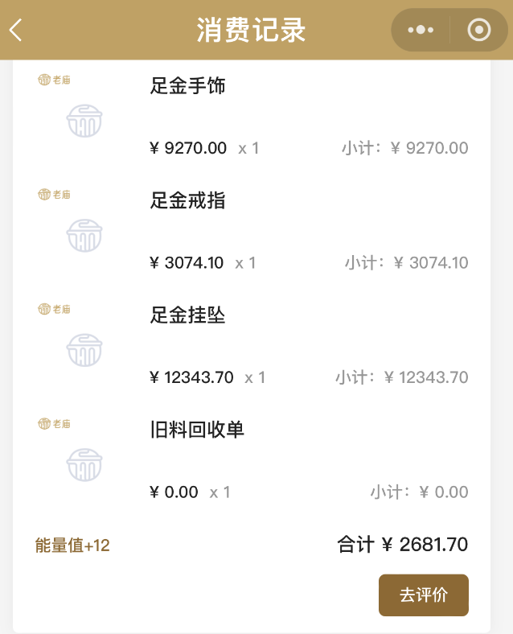Click the 老庙 brand logo beside 足金手饰

click(x=55, y=80)
